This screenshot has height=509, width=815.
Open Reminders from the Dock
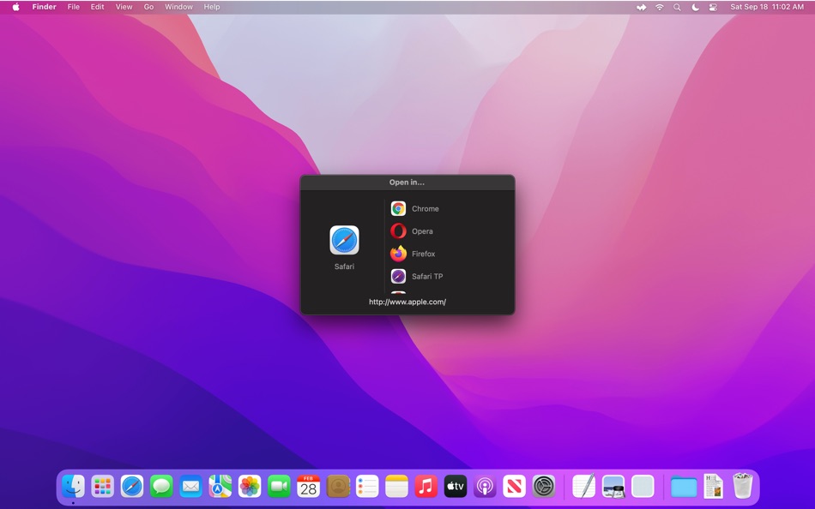click(367, 487)
